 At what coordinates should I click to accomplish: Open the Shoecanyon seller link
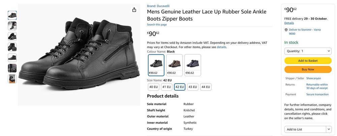tap(313, 78)
